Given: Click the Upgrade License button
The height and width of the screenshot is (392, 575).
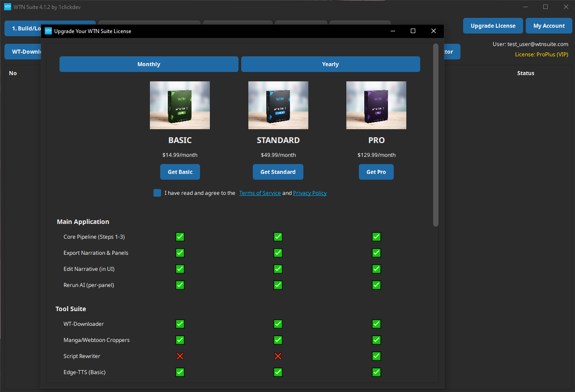Looking at the screenshot, I should coord(493,25).
